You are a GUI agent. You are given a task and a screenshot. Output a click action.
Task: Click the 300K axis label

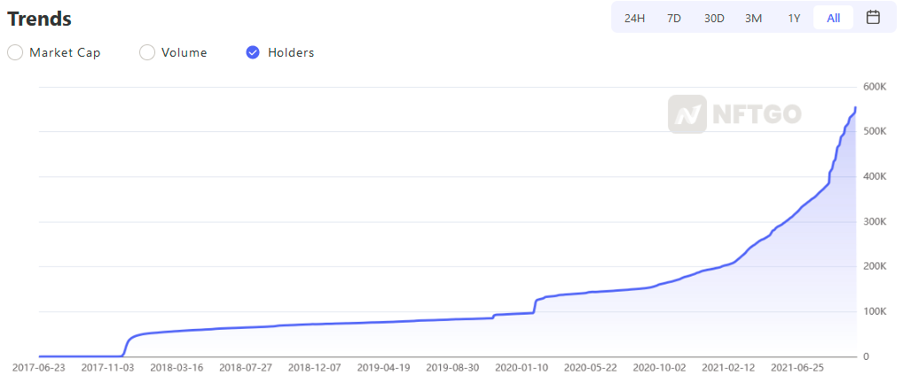coord(875,221)
